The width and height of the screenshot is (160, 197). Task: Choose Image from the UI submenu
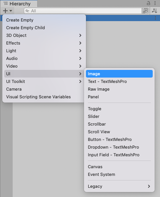pyautogui.click(x=119, y=74)
